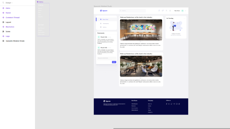Click the Icons layer icon
This screenshot has height=129, width=230.
[x=3, y=32]
